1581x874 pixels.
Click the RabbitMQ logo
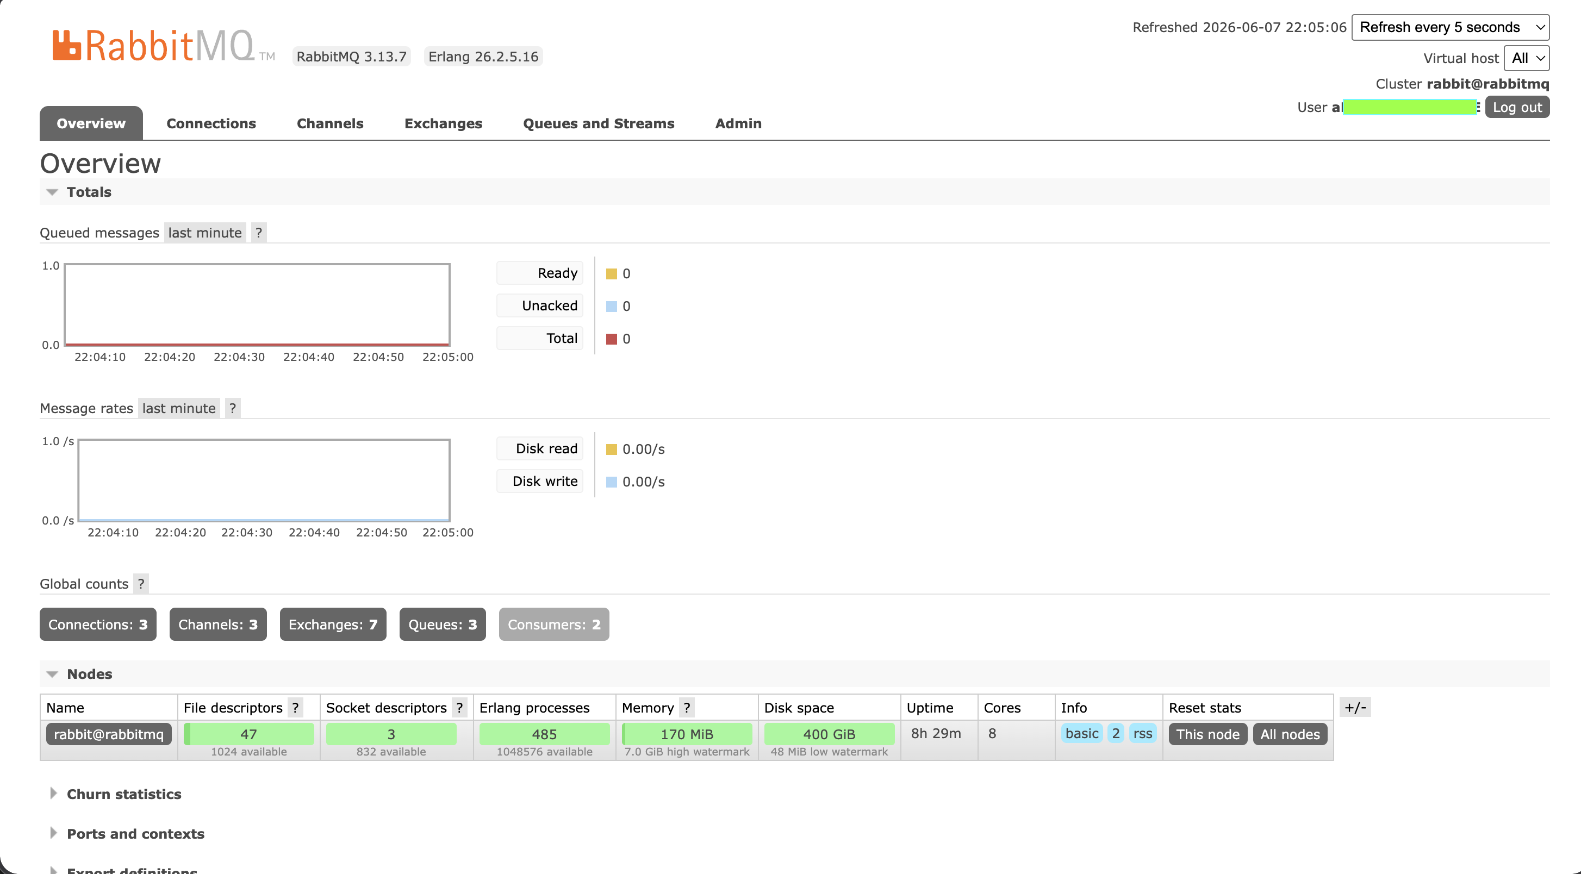(x=163, y=46)
